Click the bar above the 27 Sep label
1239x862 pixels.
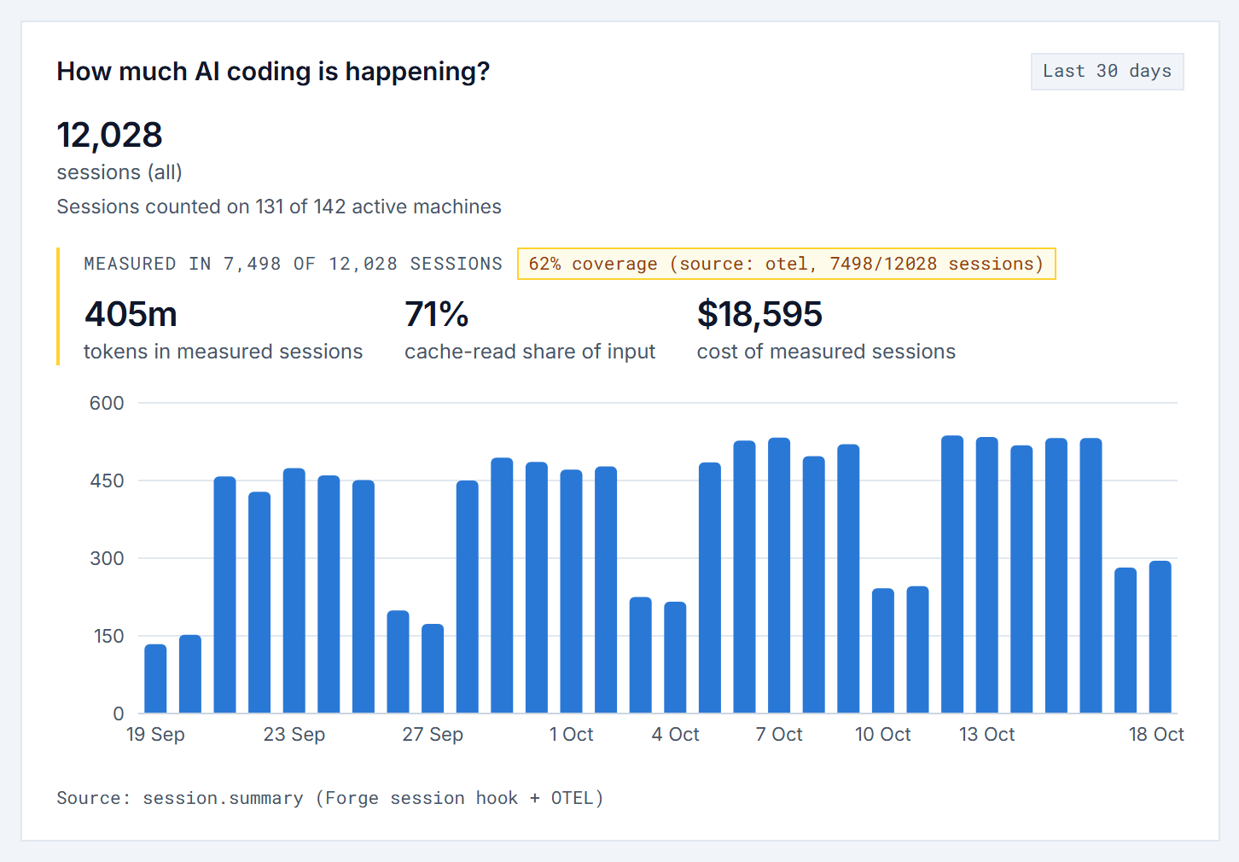433,668
